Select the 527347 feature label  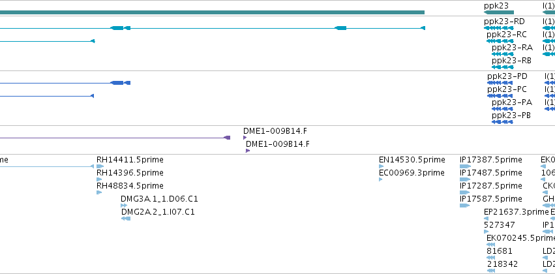500,225
